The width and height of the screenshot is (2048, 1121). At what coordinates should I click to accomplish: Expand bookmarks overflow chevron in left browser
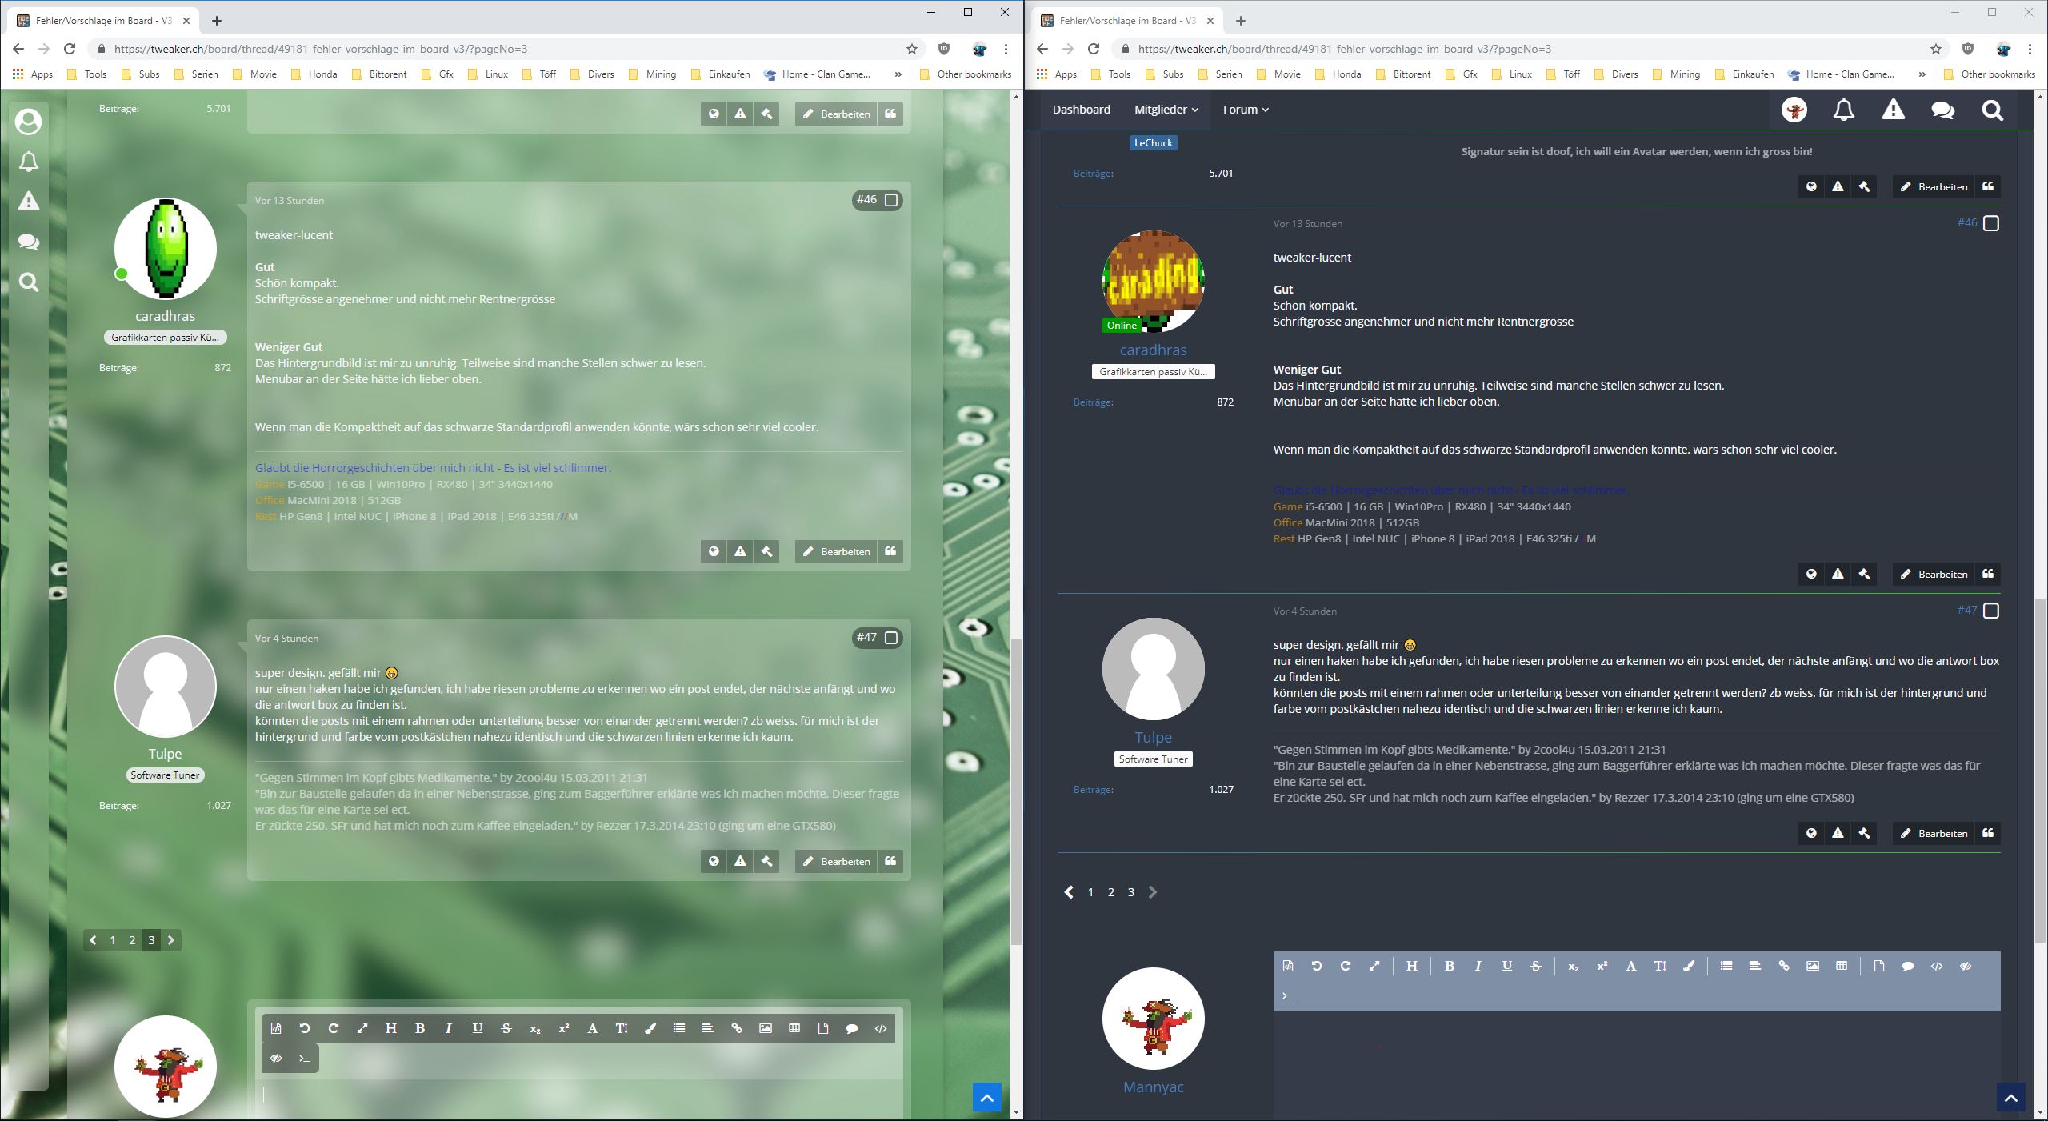(x=898, y=74)
